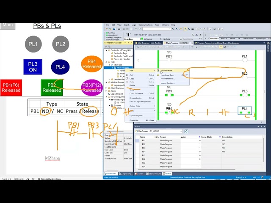Switch to the Logical Organizer tab at the bottom
271x203 pixels.
[126, 174]
